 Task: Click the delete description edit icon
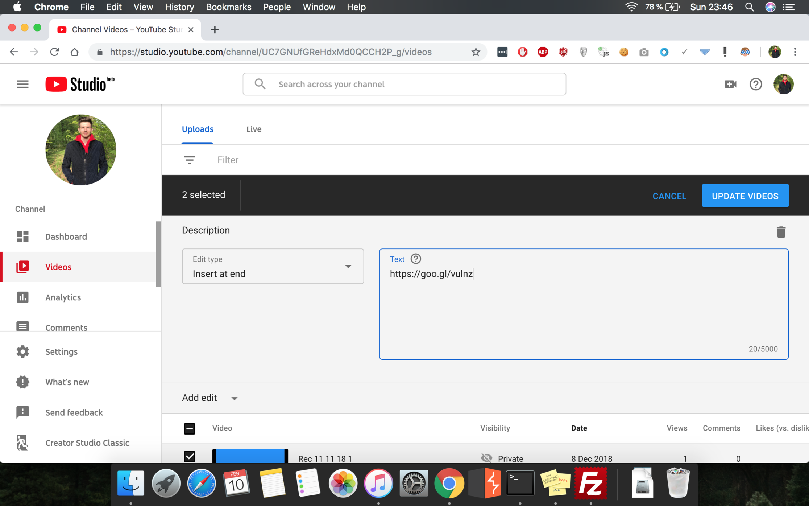pos(781,231)
